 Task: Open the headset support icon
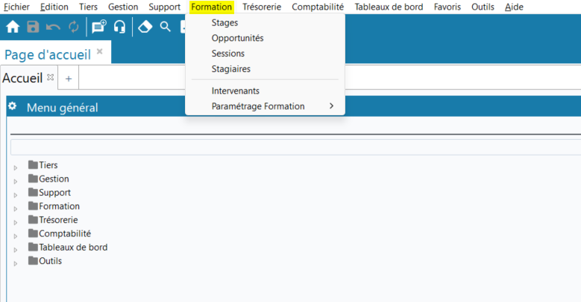[x=119, y=27]
